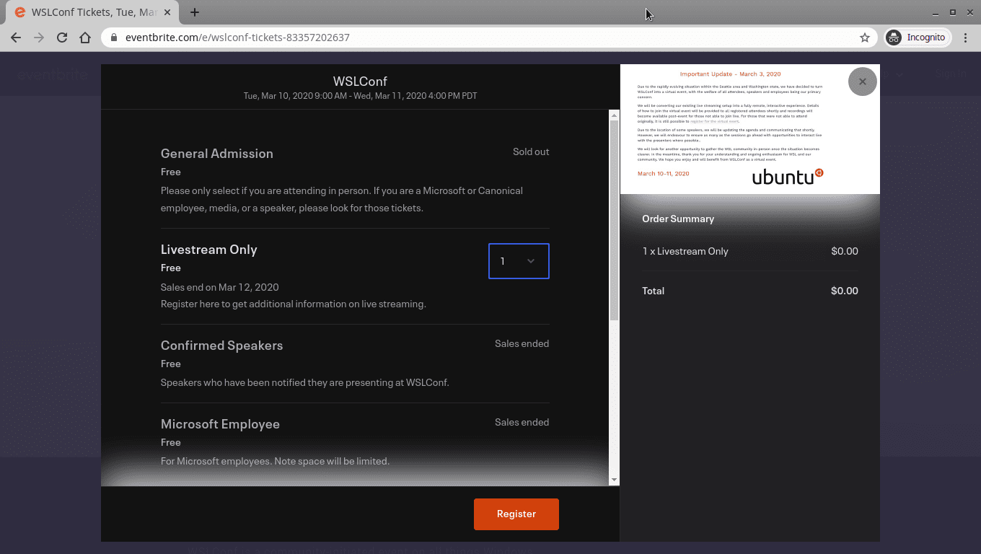Click '1 x Livestream Only' order line
This screenshot has width=981, height=554.
[x=685, y=251]
